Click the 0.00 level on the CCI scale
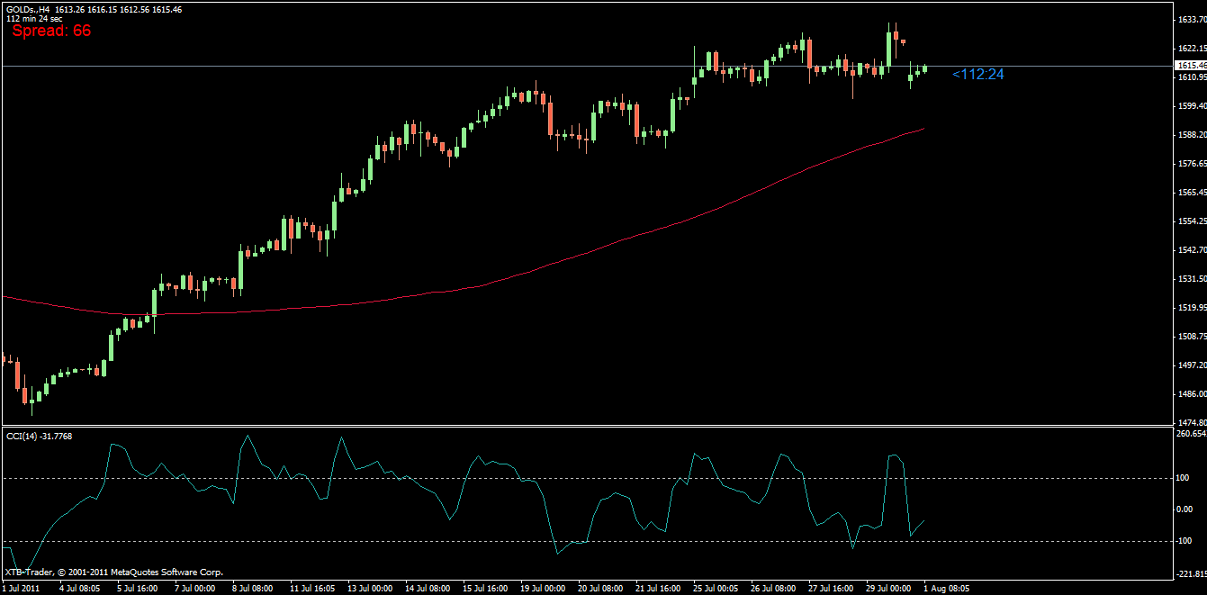 (1185, 509)
